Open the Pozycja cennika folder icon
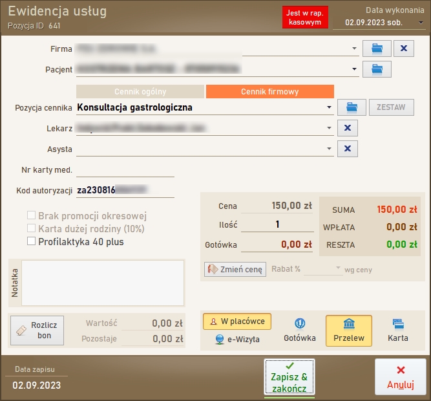Viewport: 431px width, 401px height. click(352, 107)
